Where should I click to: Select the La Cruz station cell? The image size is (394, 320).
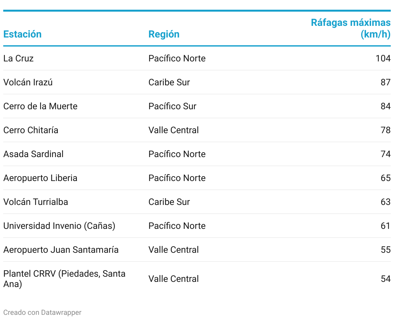tap(18, 59)
